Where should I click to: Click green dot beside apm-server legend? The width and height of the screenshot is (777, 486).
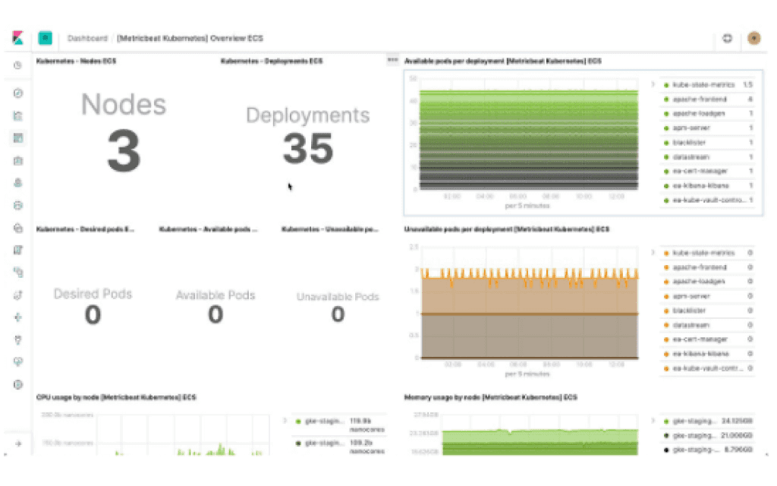(666, 128)
